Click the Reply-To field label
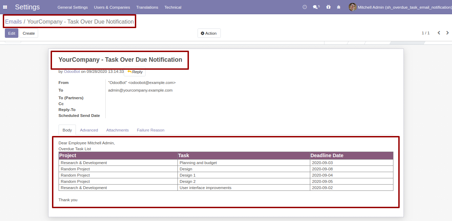Viewport: 452px width, 221px height. click(x=67, y=110)
